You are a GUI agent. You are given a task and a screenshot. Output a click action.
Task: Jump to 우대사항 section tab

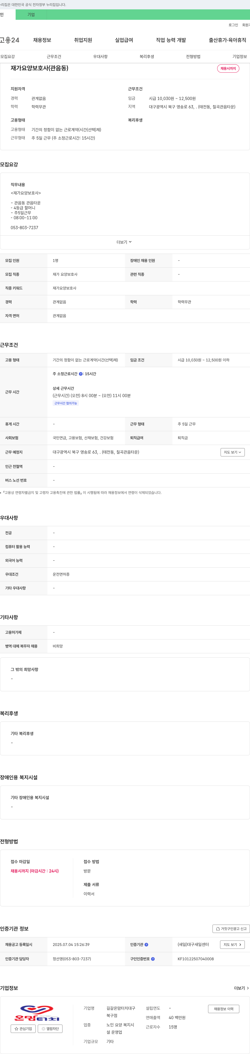100,57
